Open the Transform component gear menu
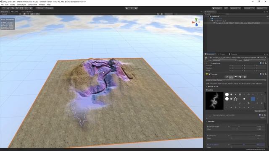Viewport: 269px width, 151px height. (265, 63)
